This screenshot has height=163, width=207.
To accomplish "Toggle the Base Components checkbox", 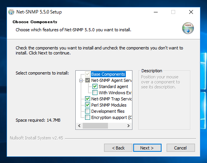I will [87, 74].
